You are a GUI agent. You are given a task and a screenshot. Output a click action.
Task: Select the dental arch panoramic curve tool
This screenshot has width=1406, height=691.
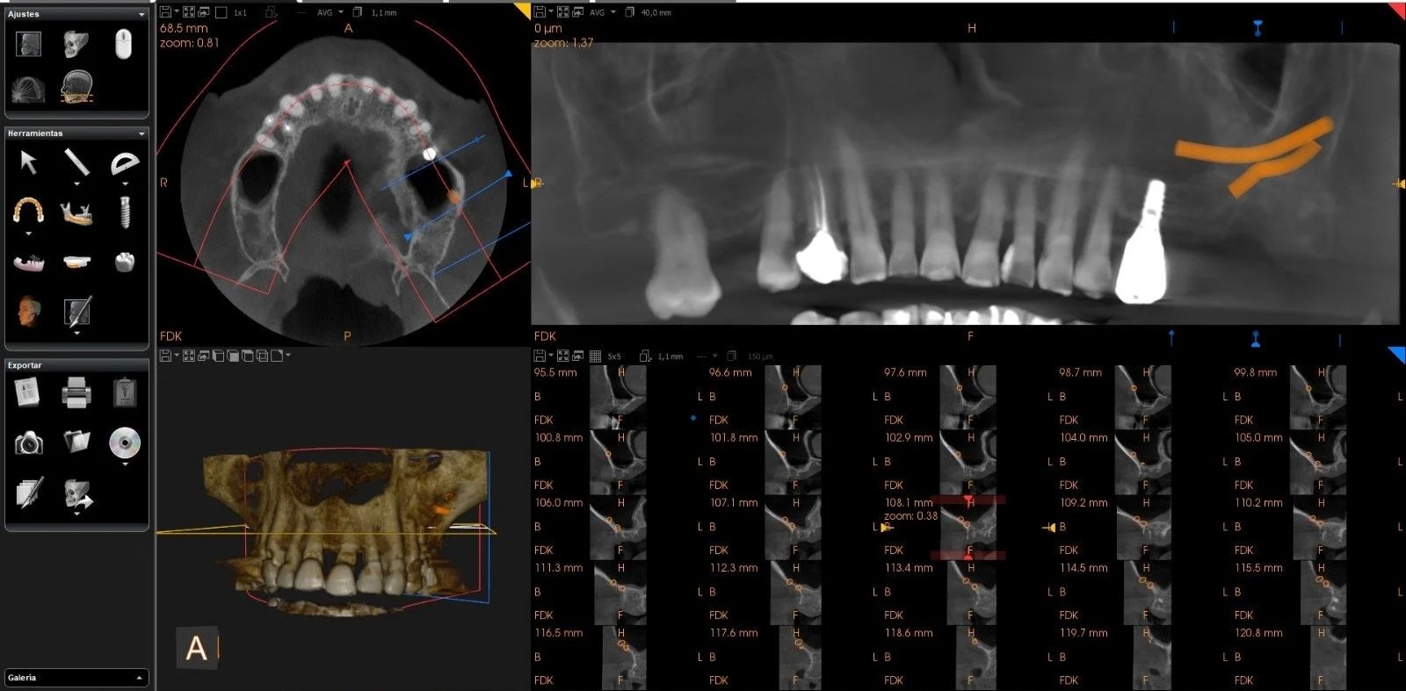pos(28,212)
